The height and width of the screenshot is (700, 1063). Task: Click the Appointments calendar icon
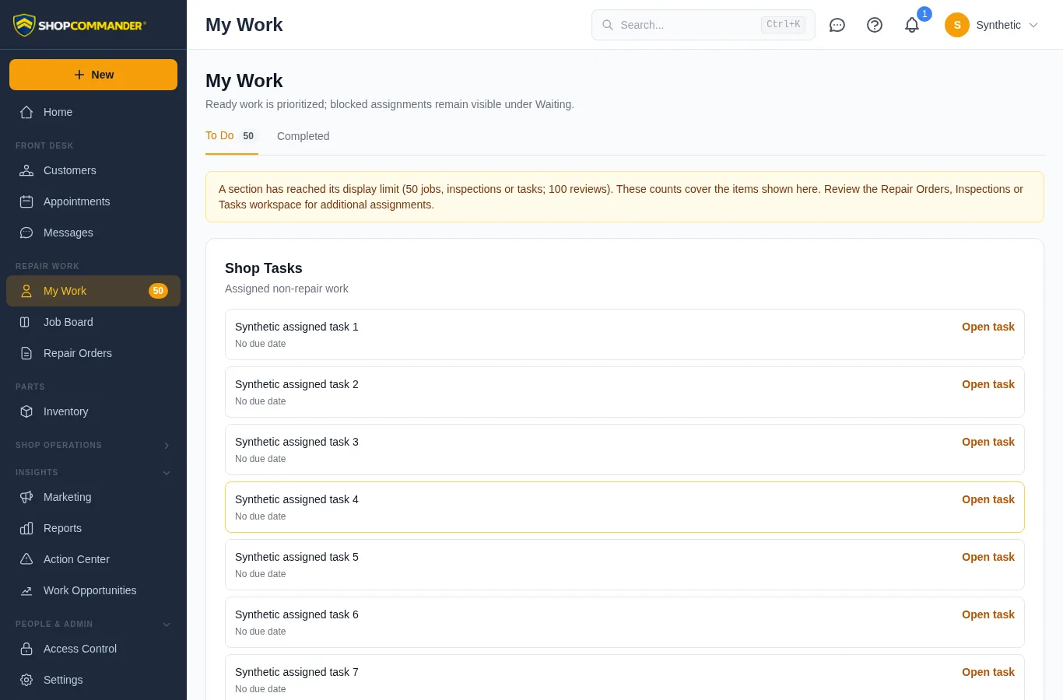(x=26, y=201)
